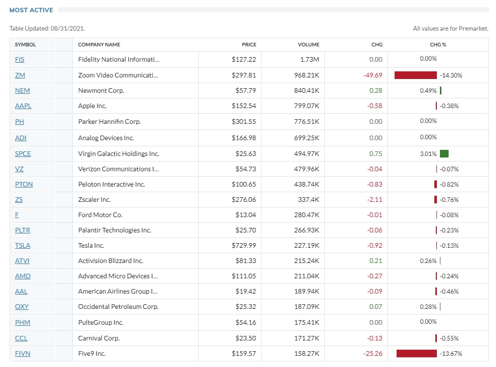Image resolution: width=496 pixels, height=367 pixels.
Task: Click the -25.26 change value
Action: click(373, 353)
